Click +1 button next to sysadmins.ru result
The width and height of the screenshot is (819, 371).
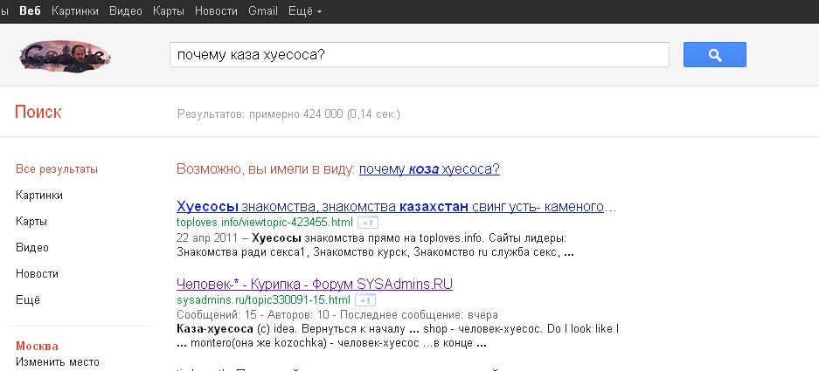[x=365, y=300]
